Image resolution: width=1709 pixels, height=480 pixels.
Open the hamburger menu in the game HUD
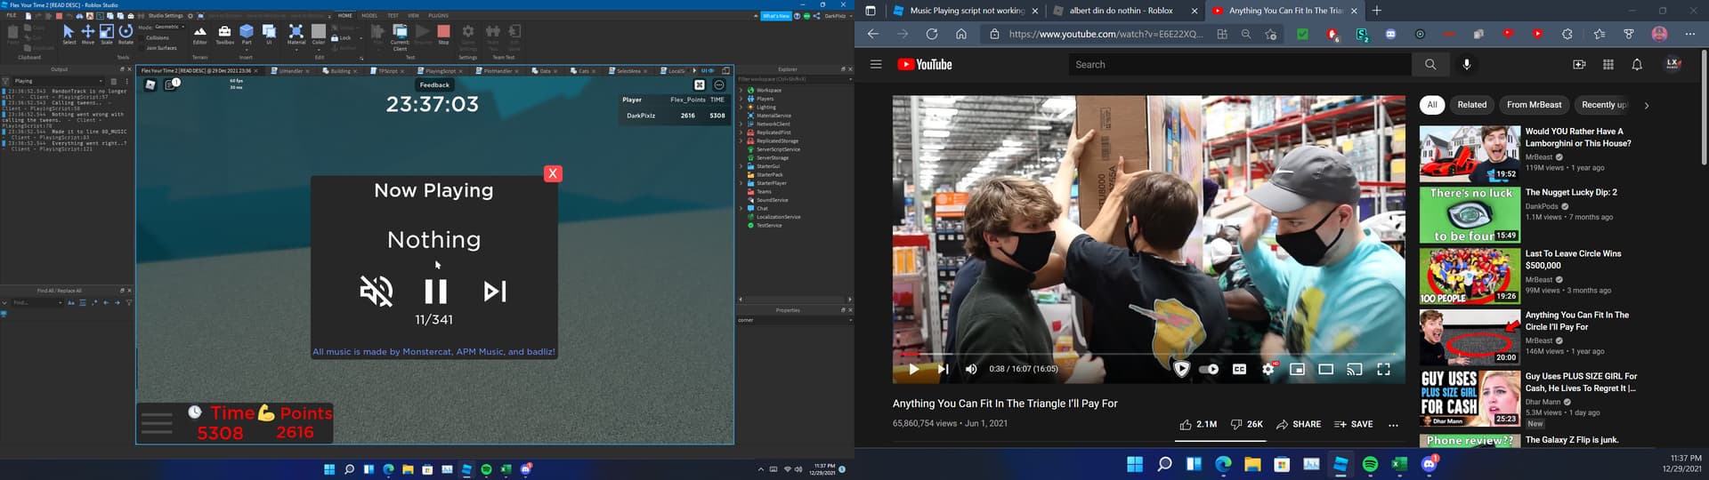(157, 422)
